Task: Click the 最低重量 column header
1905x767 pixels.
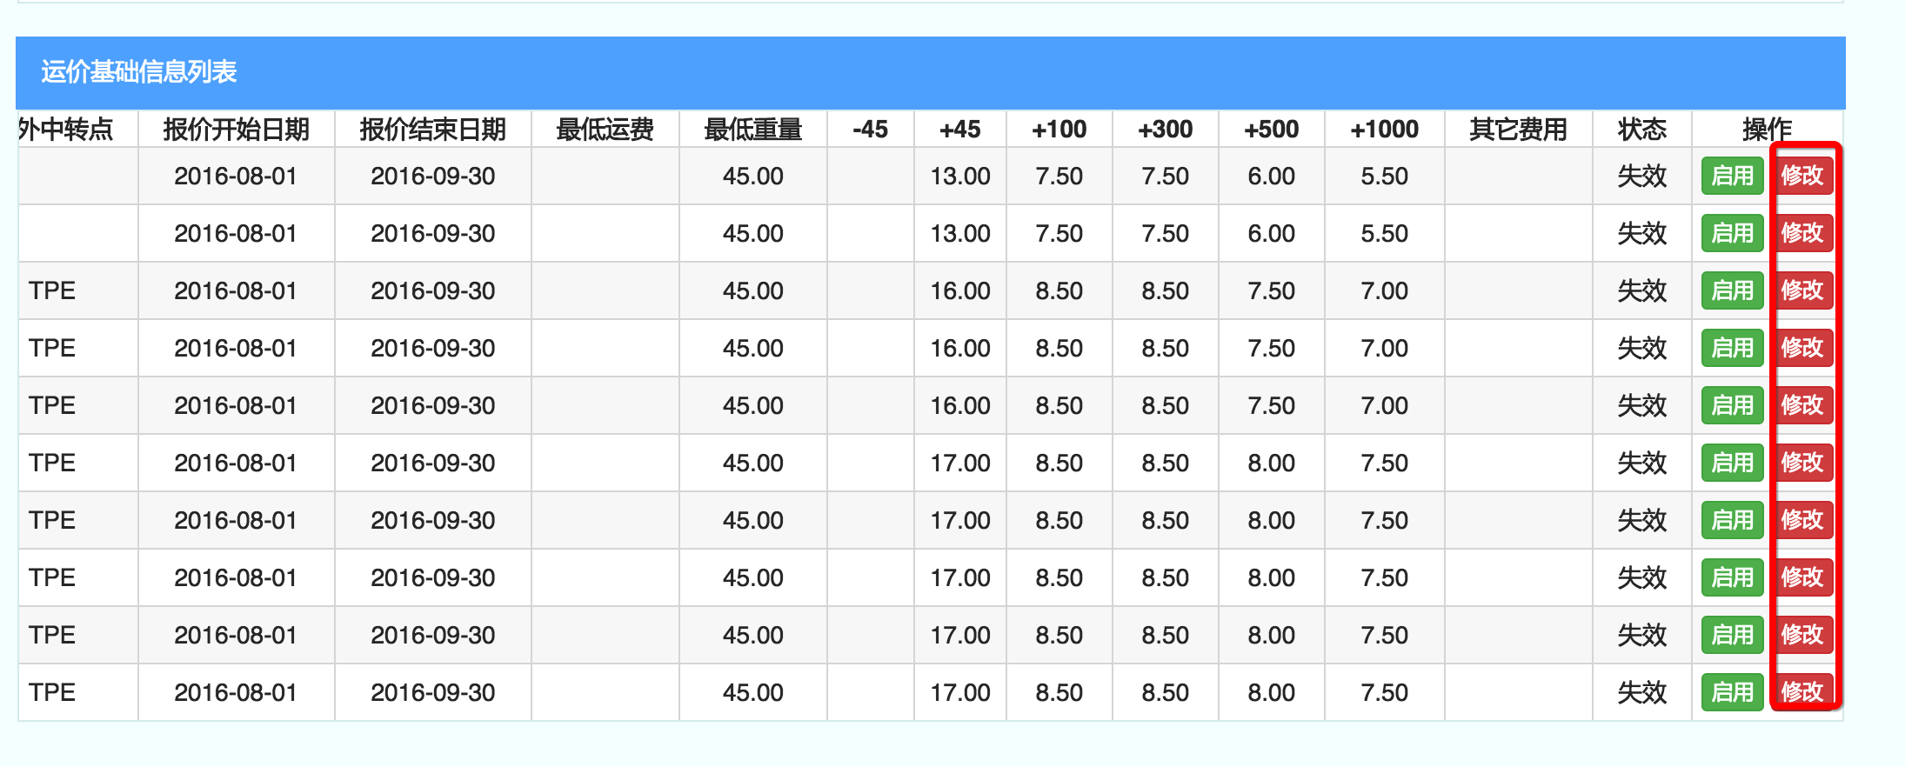Action: (752, 130)
